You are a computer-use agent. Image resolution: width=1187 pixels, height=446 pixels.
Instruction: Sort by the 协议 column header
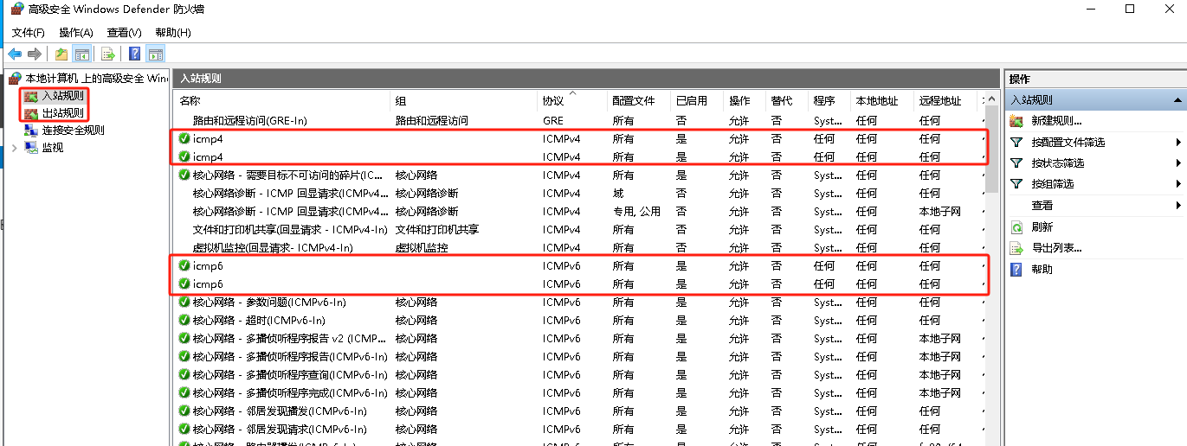click(571, 101)
